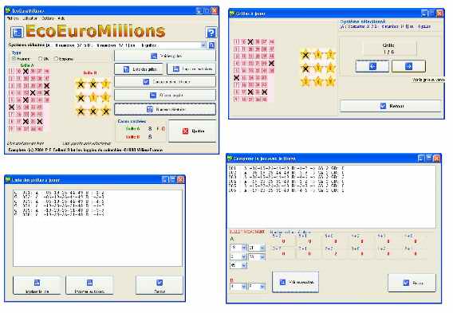Click the bottom-right star in the Grille à jouer window
Viewport: 453px width, 313px height.
[330, 82]
